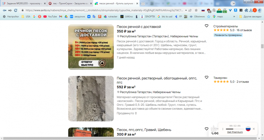The width and height of the screenshot is (264, 140).
Task: Open the SINOPTIK weather bookmark
Action: click(x=148, y=16)
